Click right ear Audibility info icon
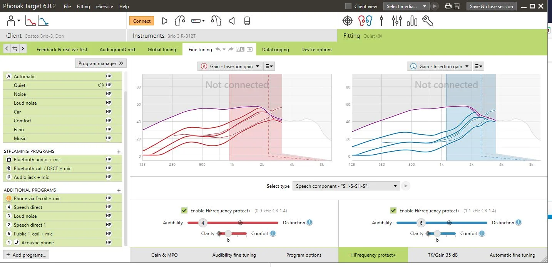Screen dimensions: 552x267 [x=309, y=222]
